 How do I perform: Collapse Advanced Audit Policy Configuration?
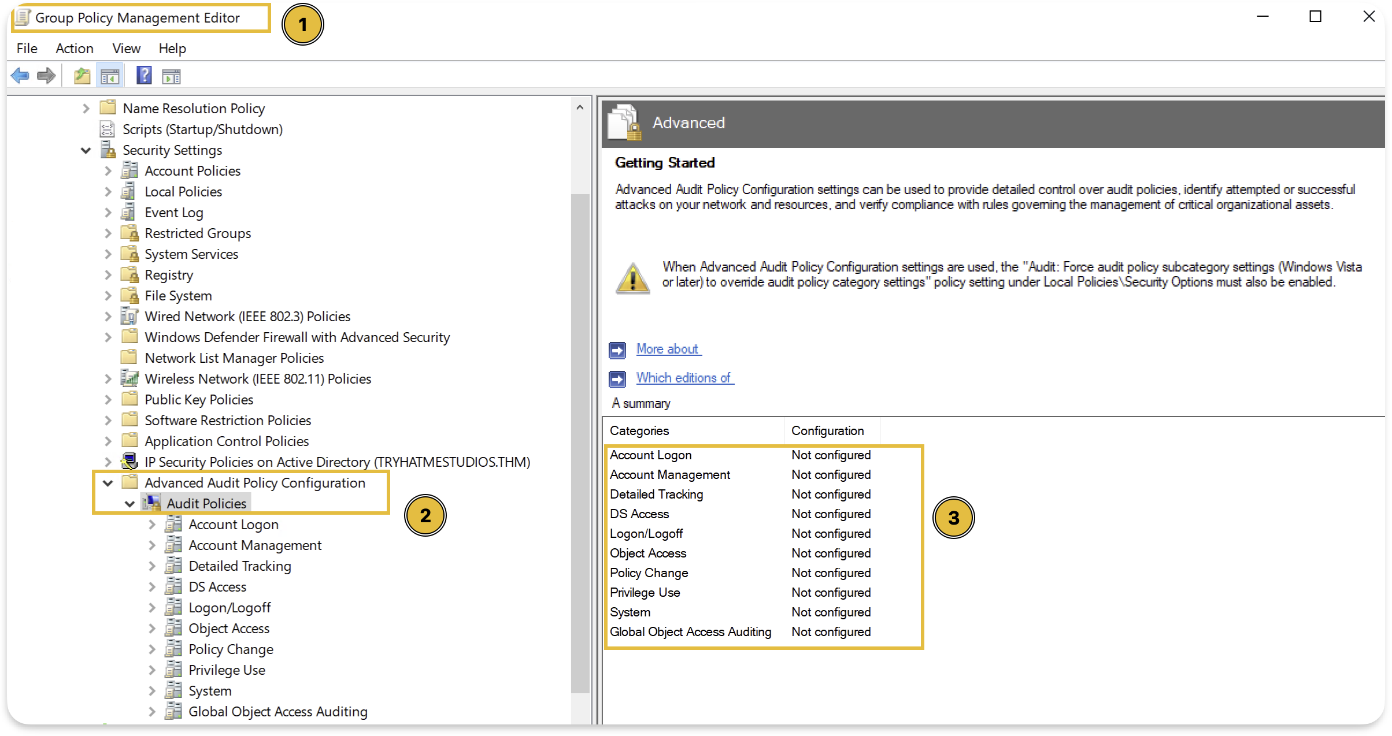[107, 483]
